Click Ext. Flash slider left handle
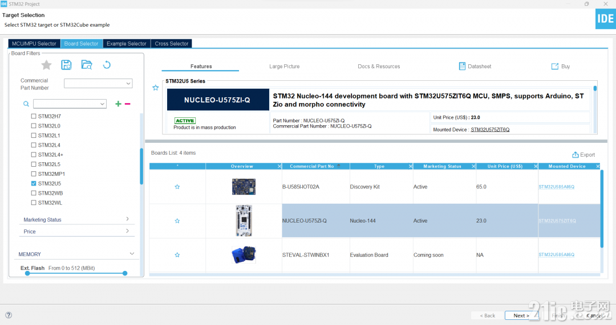The height and width of the screenshot is (325, 616). pyautogui.click(x=27, y=273)
